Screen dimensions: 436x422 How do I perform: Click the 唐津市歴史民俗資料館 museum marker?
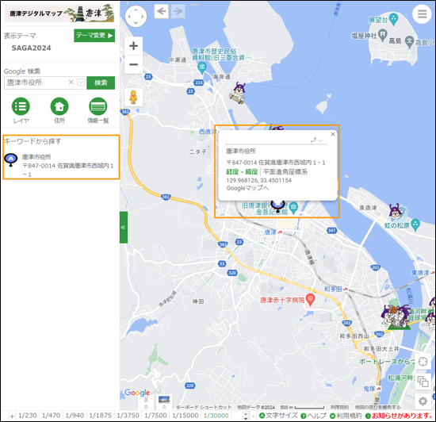202,67
